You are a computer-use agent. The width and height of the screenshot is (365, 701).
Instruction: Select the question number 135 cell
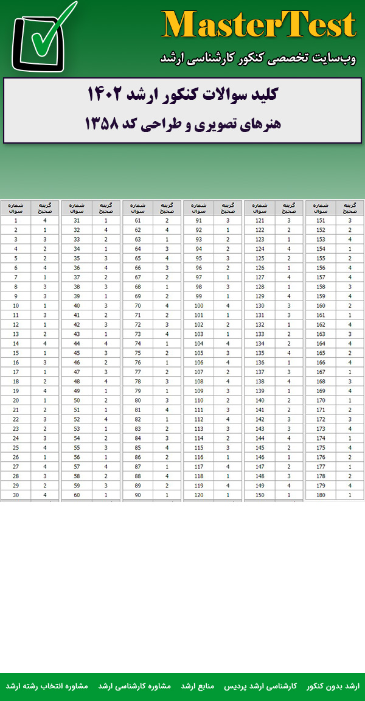pos(260,354)
